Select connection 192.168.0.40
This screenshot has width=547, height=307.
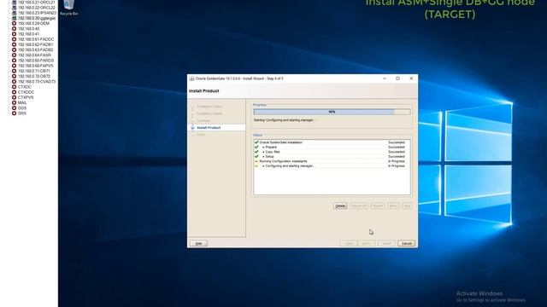click(x=28, y=28)
